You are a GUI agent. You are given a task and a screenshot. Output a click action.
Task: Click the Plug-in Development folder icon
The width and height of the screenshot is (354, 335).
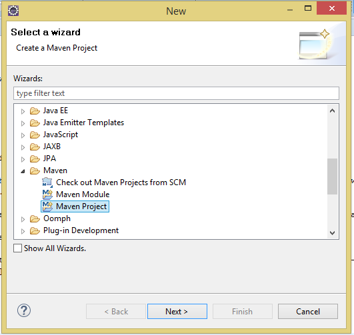(x=35, y=230)
